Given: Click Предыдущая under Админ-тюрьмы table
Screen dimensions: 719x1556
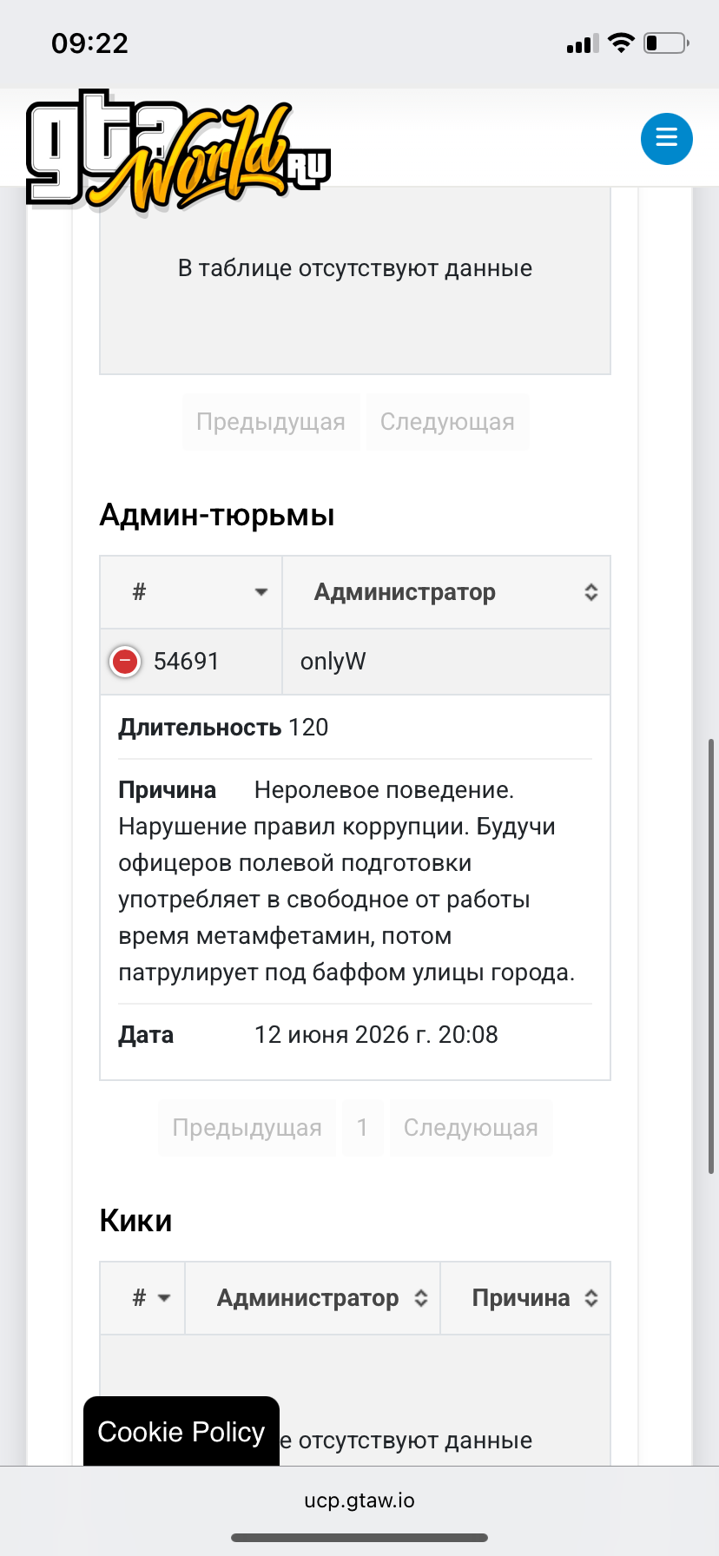Looking at the screenshot, I should point(247,1128).
